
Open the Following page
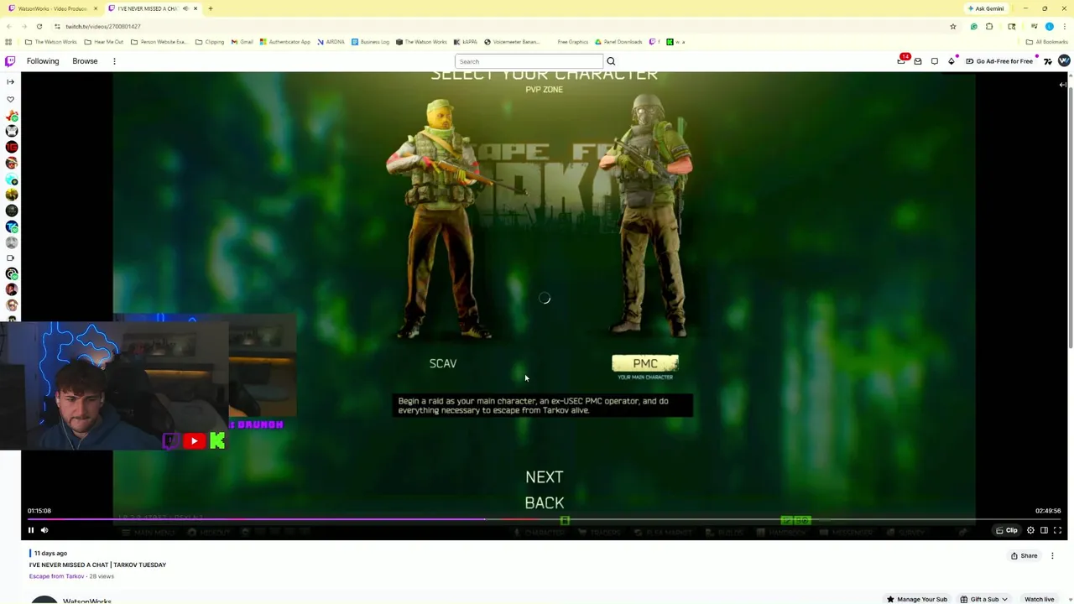coord(43,61)
